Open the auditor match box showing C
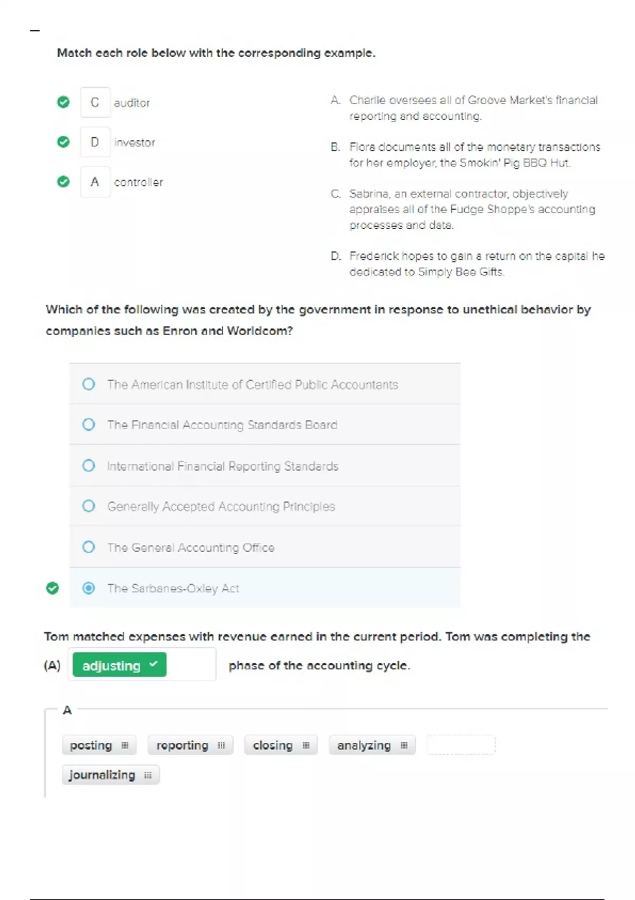 point(95,102)
